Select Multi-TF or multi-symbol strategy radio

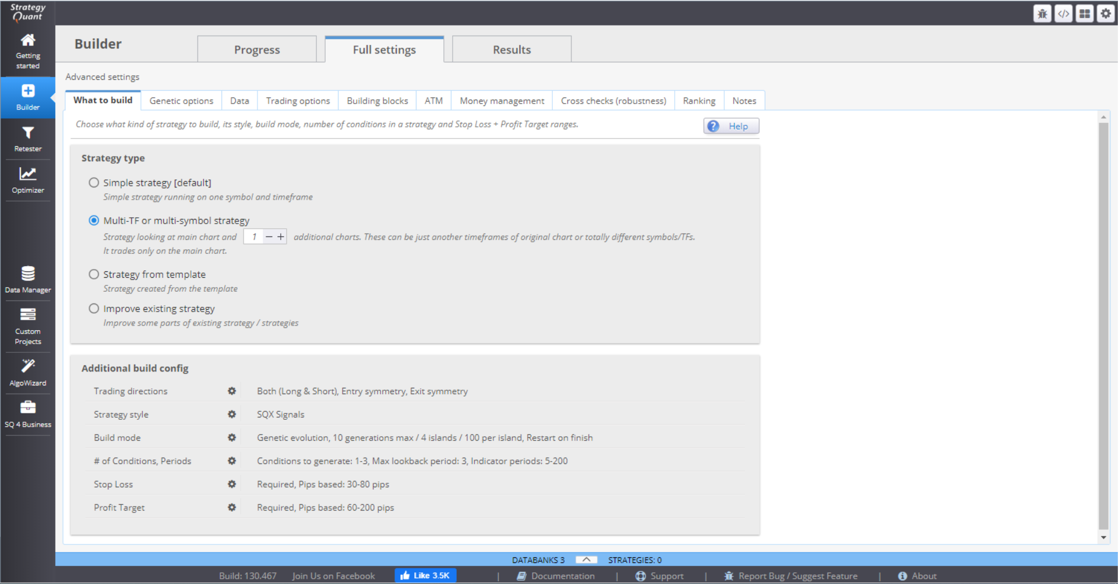94,220
